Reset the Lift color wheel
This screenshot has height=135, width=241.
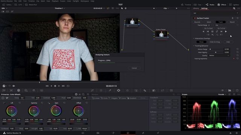point(20,103)
